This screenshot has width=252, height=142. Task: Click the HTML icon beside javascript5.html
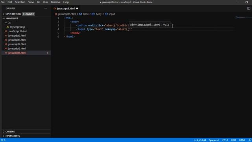(x=6, y=49)
